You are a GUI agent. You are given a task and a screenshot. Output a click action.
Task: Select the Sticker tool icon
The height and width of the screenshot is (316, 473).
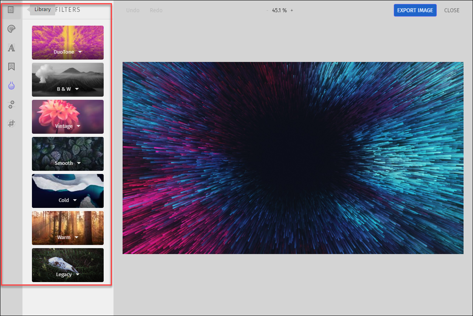coord(11,29)
